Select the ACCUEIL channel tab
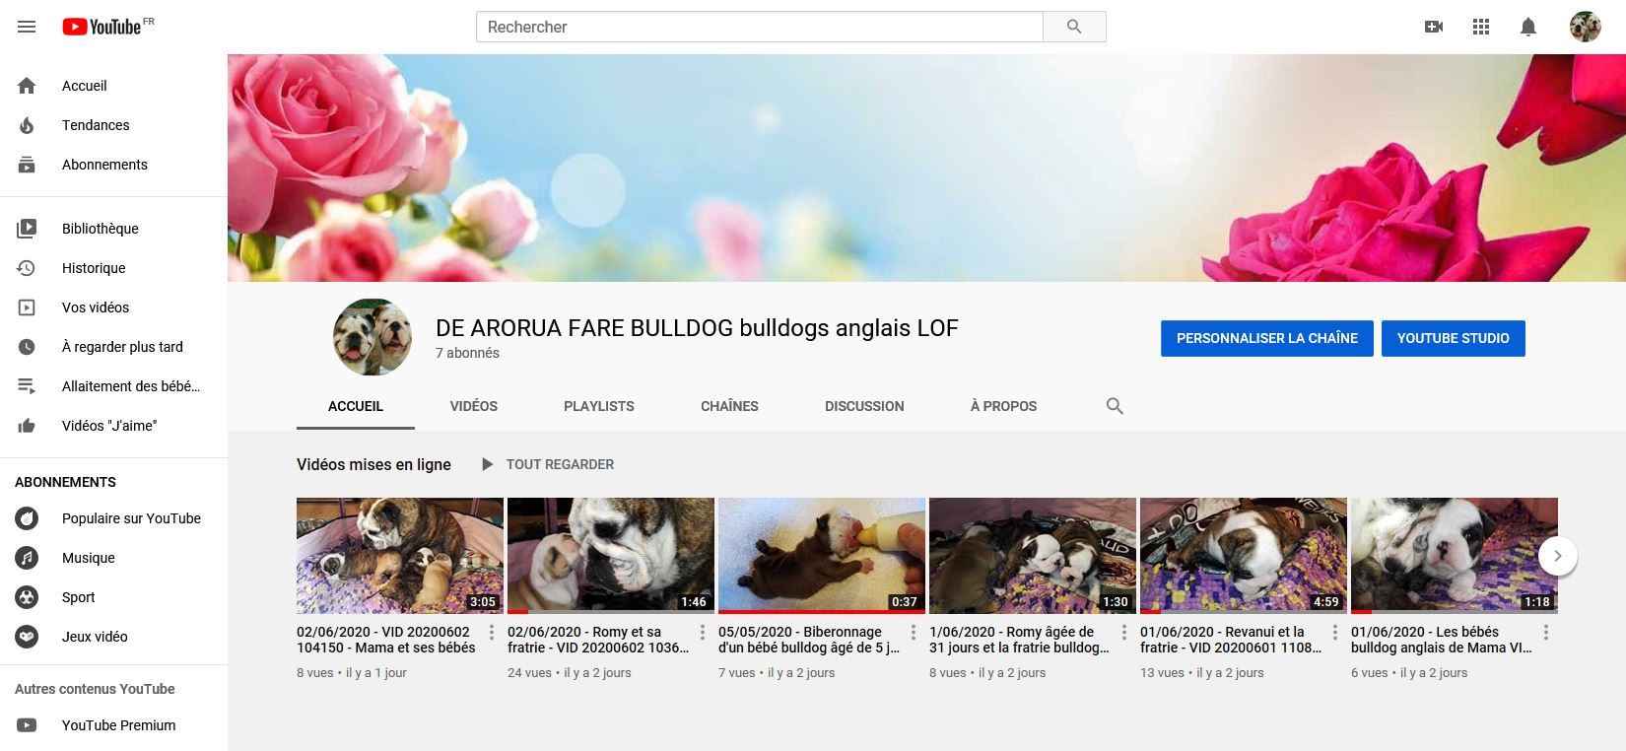 point(356,406)
